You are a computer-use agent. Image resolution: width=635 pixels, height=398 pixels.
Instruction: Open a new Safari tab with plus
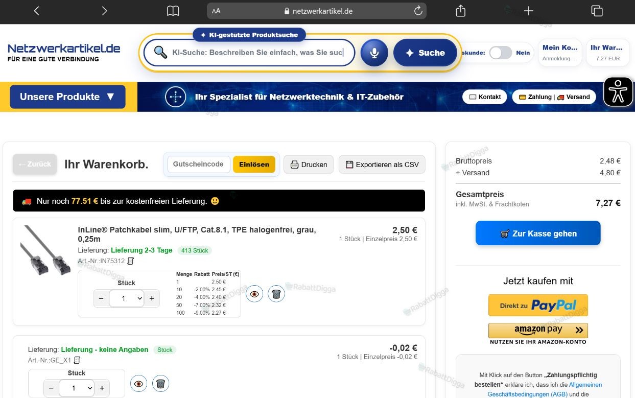pos(529,11)
